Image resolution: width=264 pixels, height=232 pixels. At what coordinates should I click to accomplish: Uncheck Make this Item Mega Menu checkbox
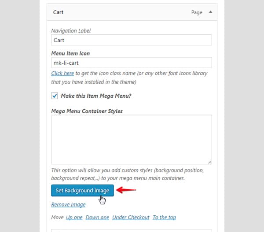click(x=55, y=96)
